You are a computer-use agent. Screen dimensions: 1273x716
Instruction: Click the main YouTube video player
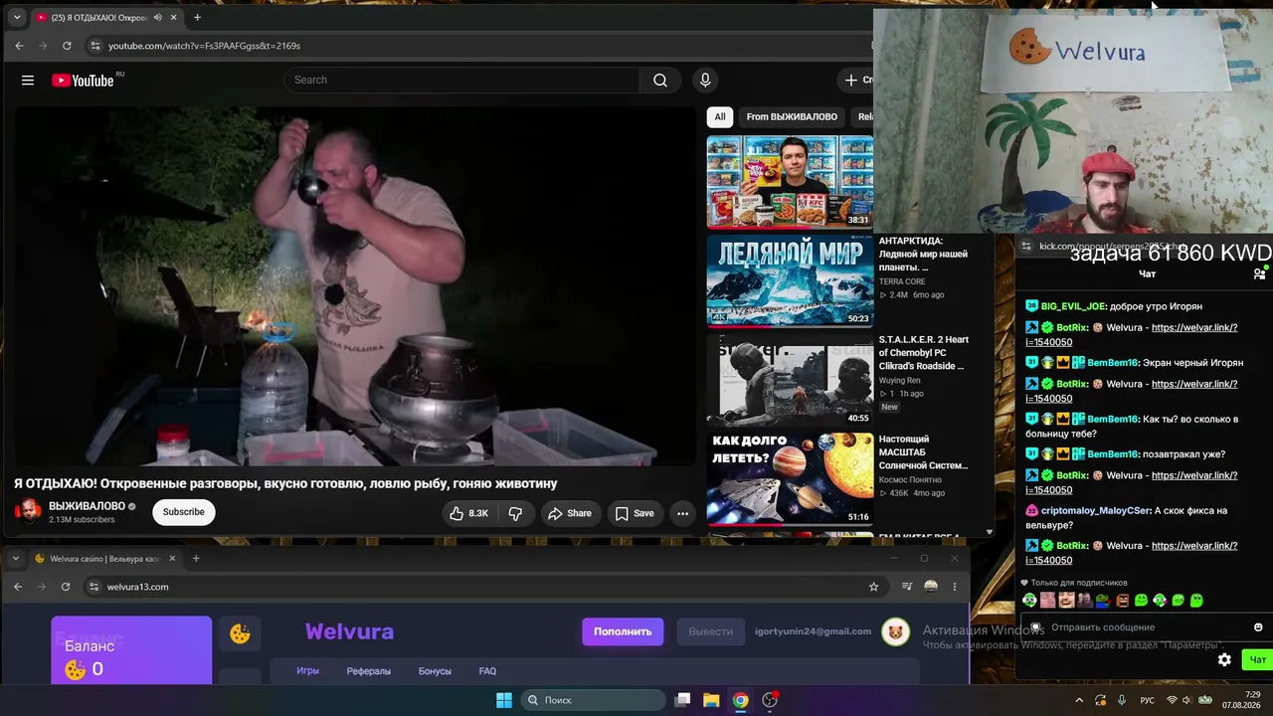tap(355, 285)
